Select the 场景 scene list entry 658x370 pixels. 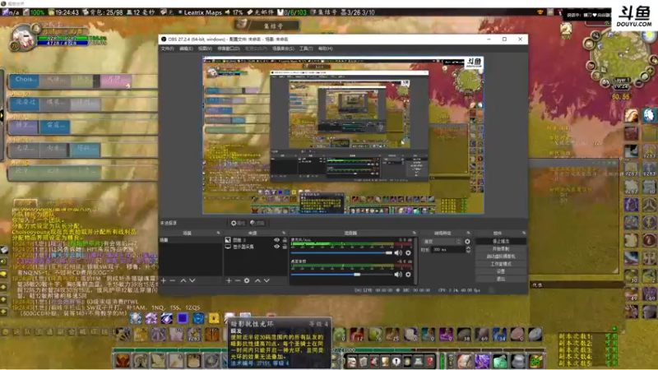pyautogui.click(x=191, y=240)
